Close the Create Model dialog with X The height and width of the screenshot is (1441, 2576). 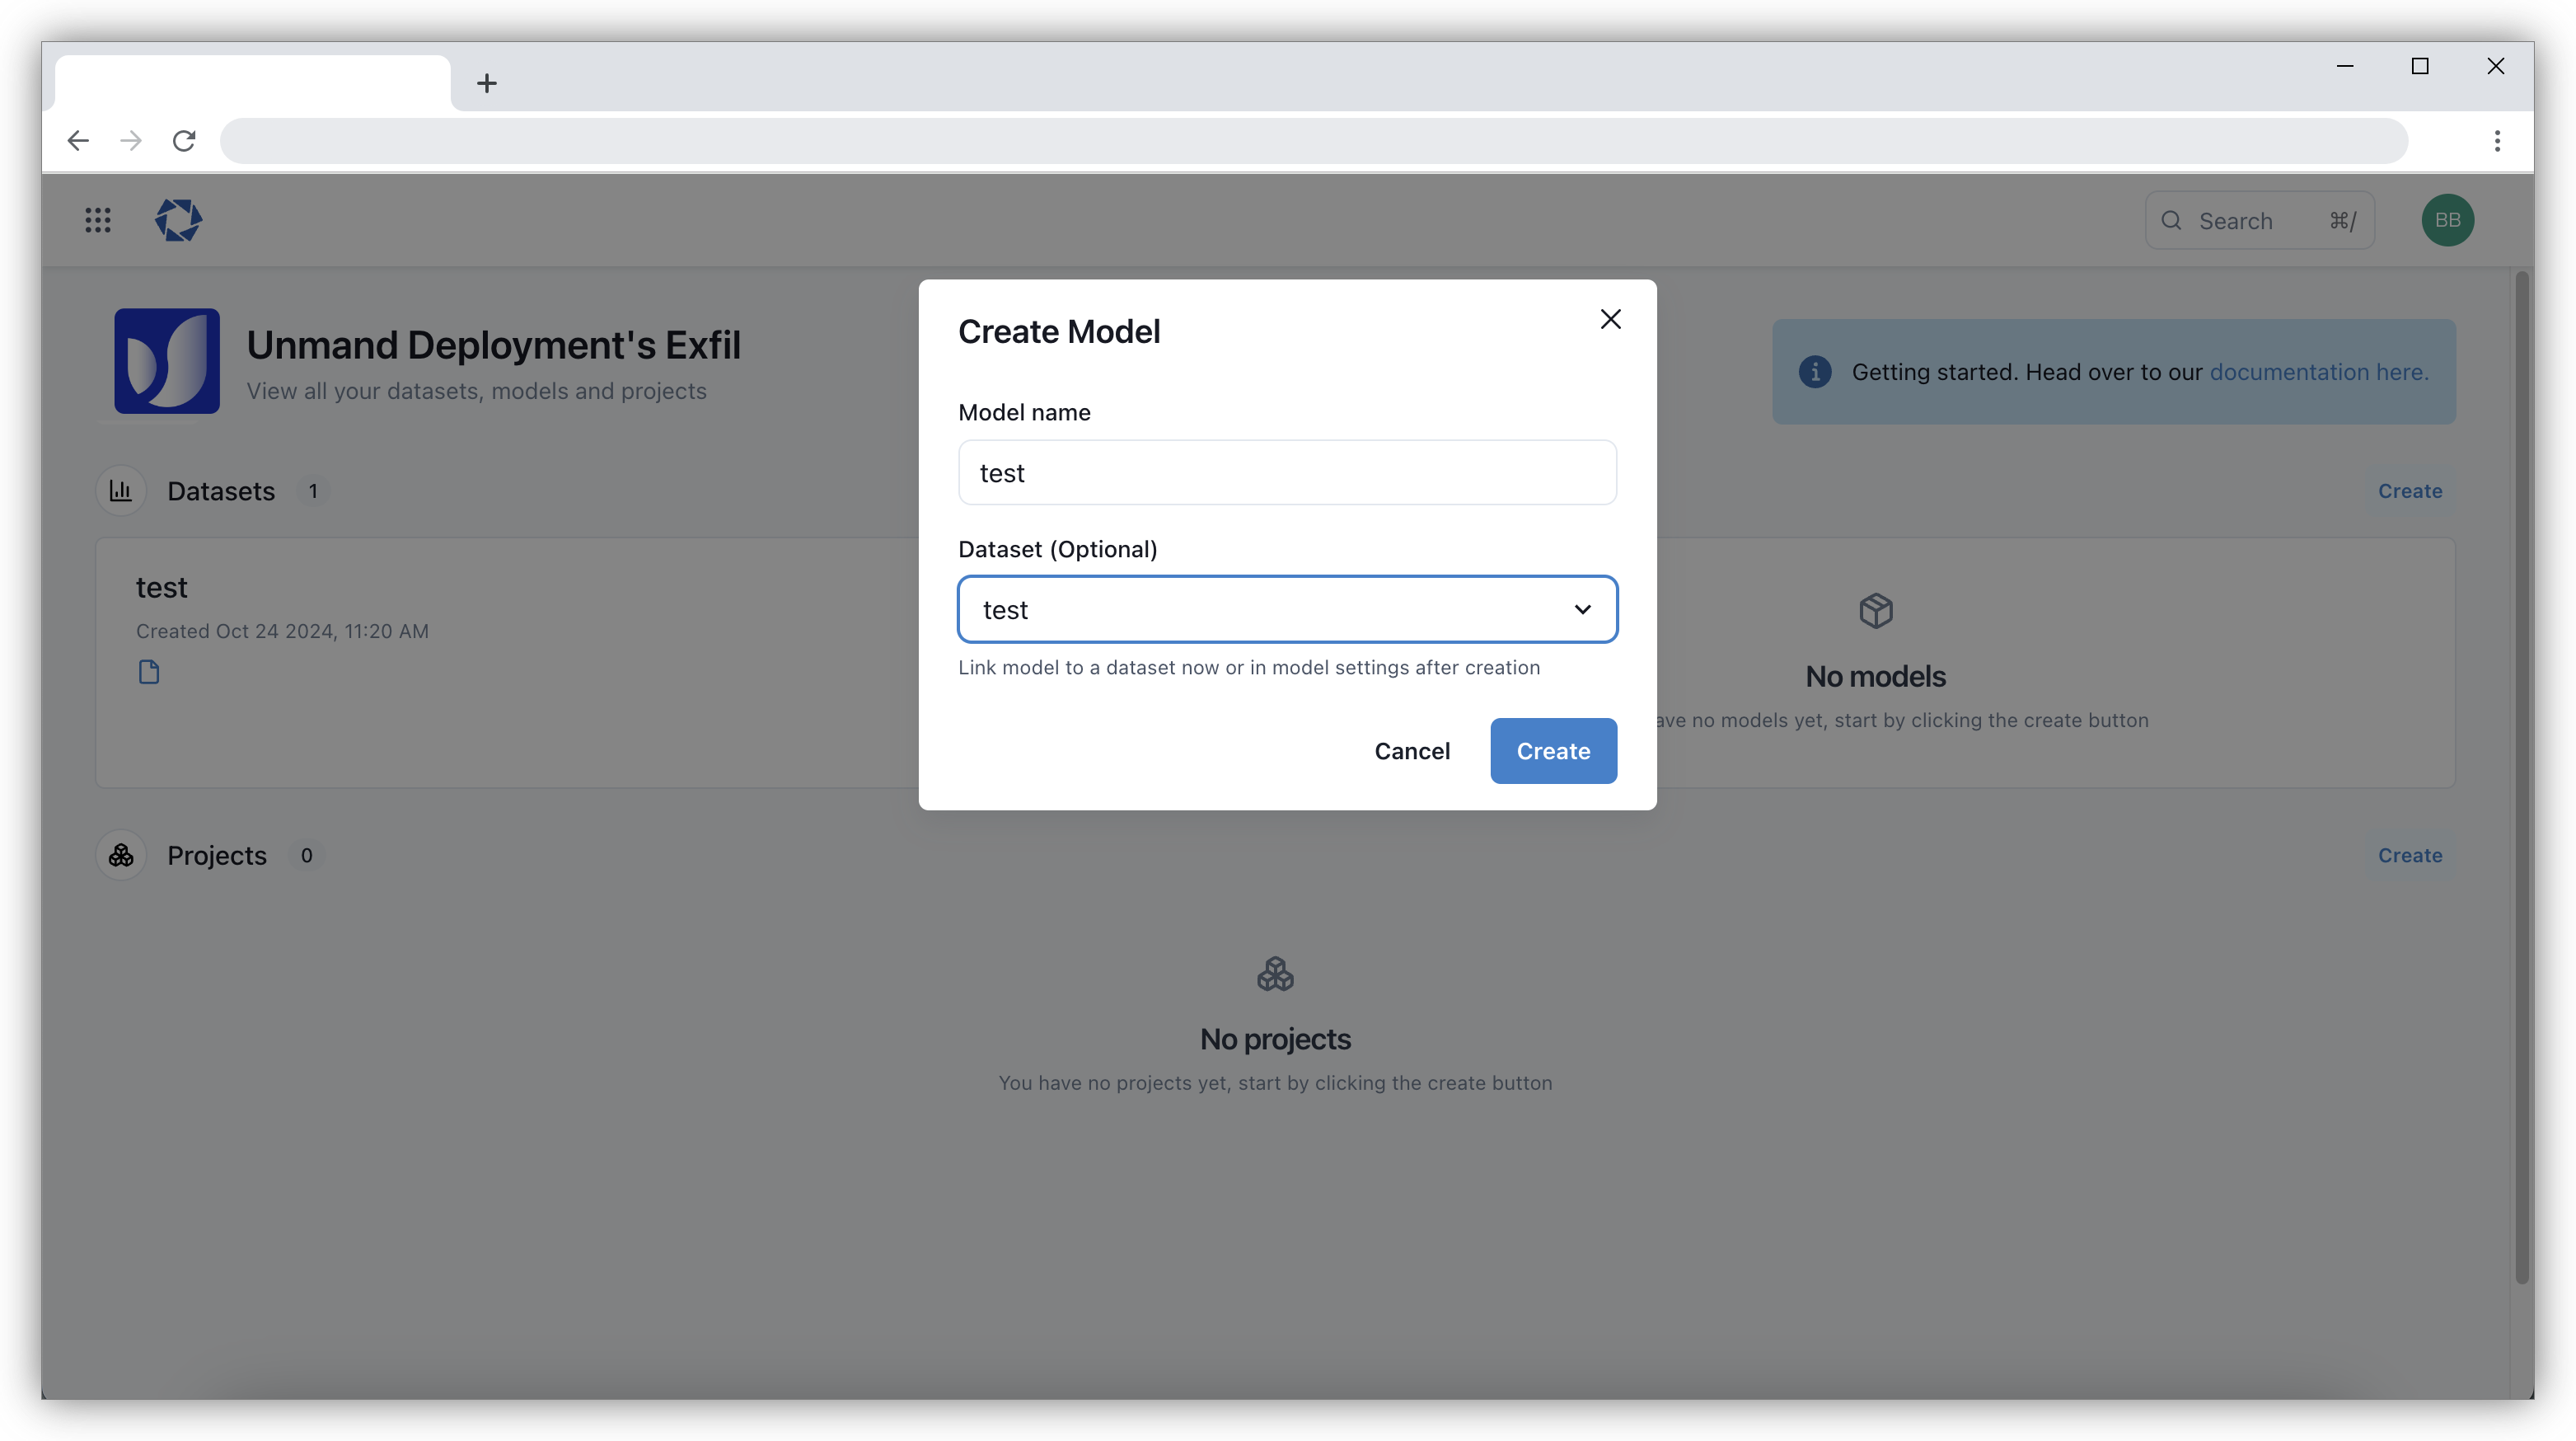[x=1610, y=319]
